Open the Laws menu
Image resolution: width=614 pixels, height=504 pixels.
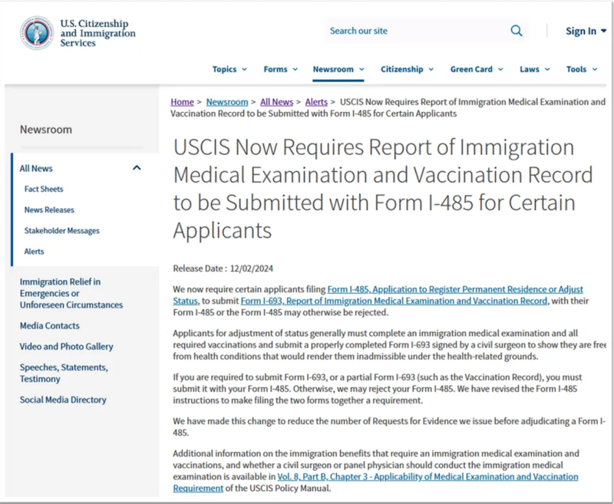534,69
